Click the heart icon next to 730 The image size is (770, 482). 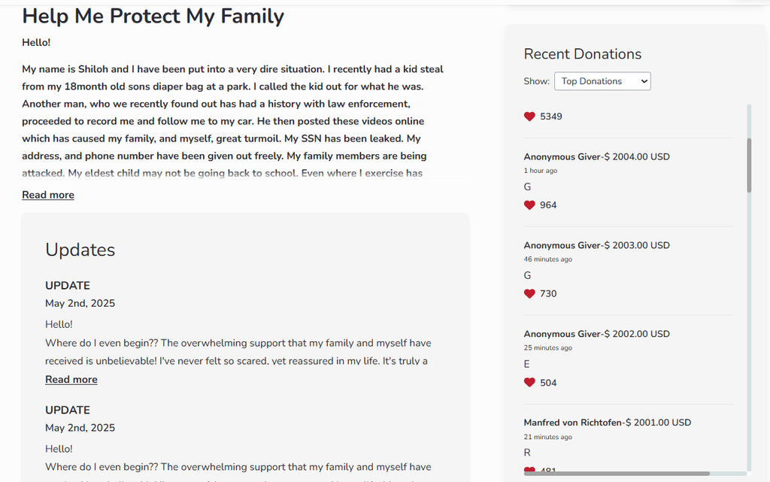click(x=529, y=294)
